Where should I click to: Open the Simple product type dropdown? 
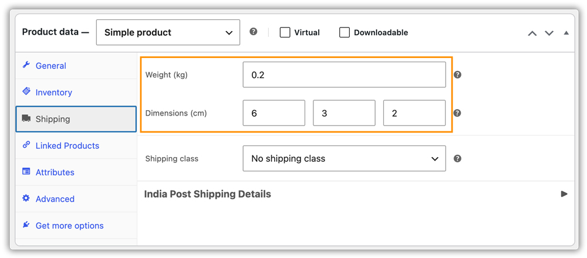(x=168, y=32)
